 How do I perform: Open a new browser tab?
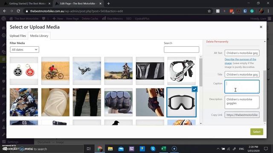[x=108, y=3]
